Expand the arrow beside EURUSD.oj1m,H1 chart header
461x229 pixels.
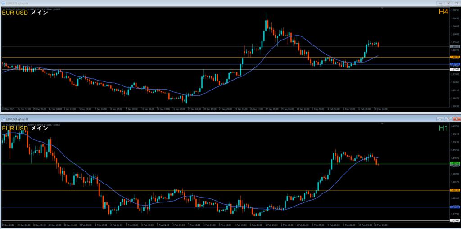pos(4,125)
